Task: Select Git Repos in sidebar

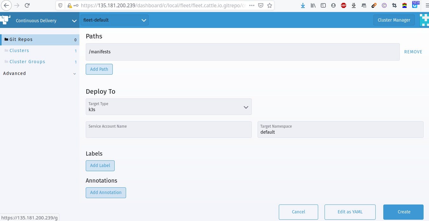Action: tap(40, 40)
